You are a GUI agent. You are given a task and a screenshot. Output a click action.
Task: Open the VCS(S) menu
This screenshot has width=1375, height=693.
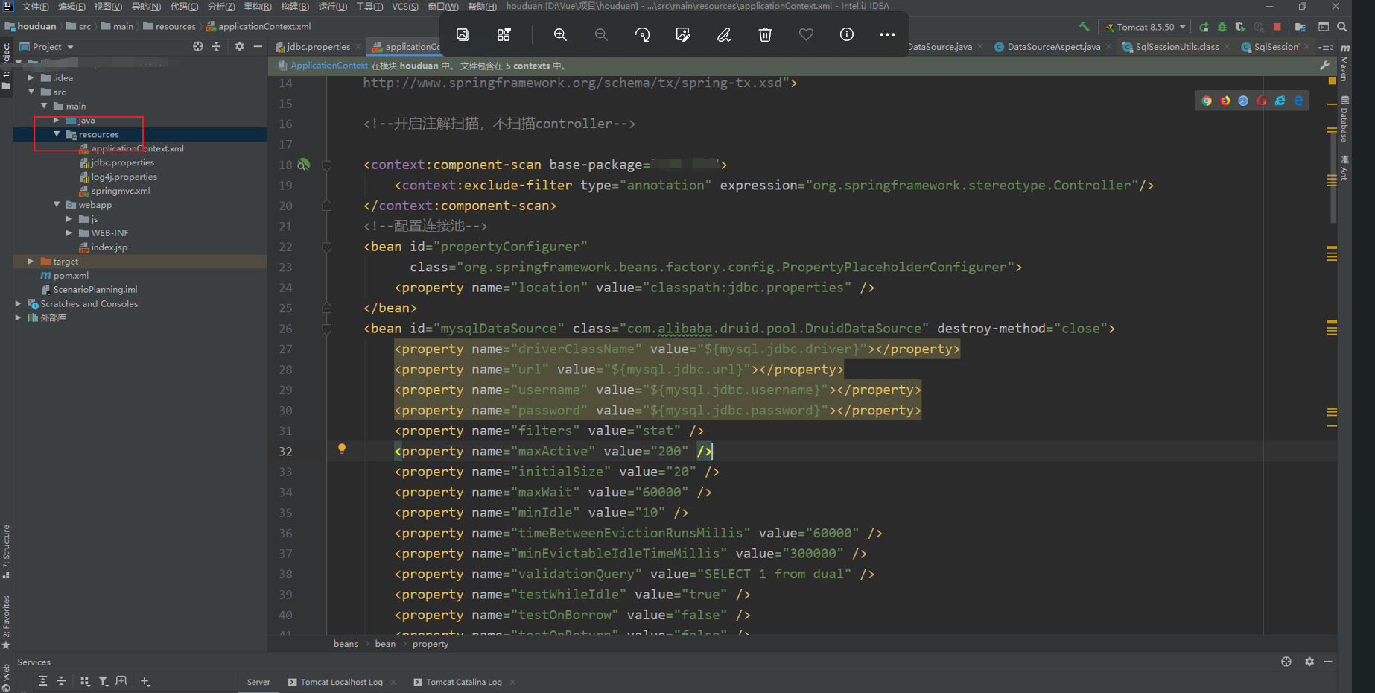pos(404,7)
